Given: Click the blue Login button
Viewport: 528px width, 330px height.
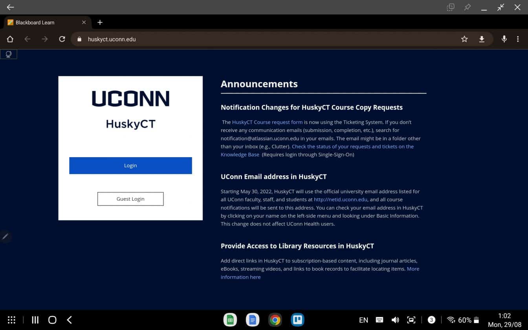Looking at the screenshot, I should click(130, 165).
